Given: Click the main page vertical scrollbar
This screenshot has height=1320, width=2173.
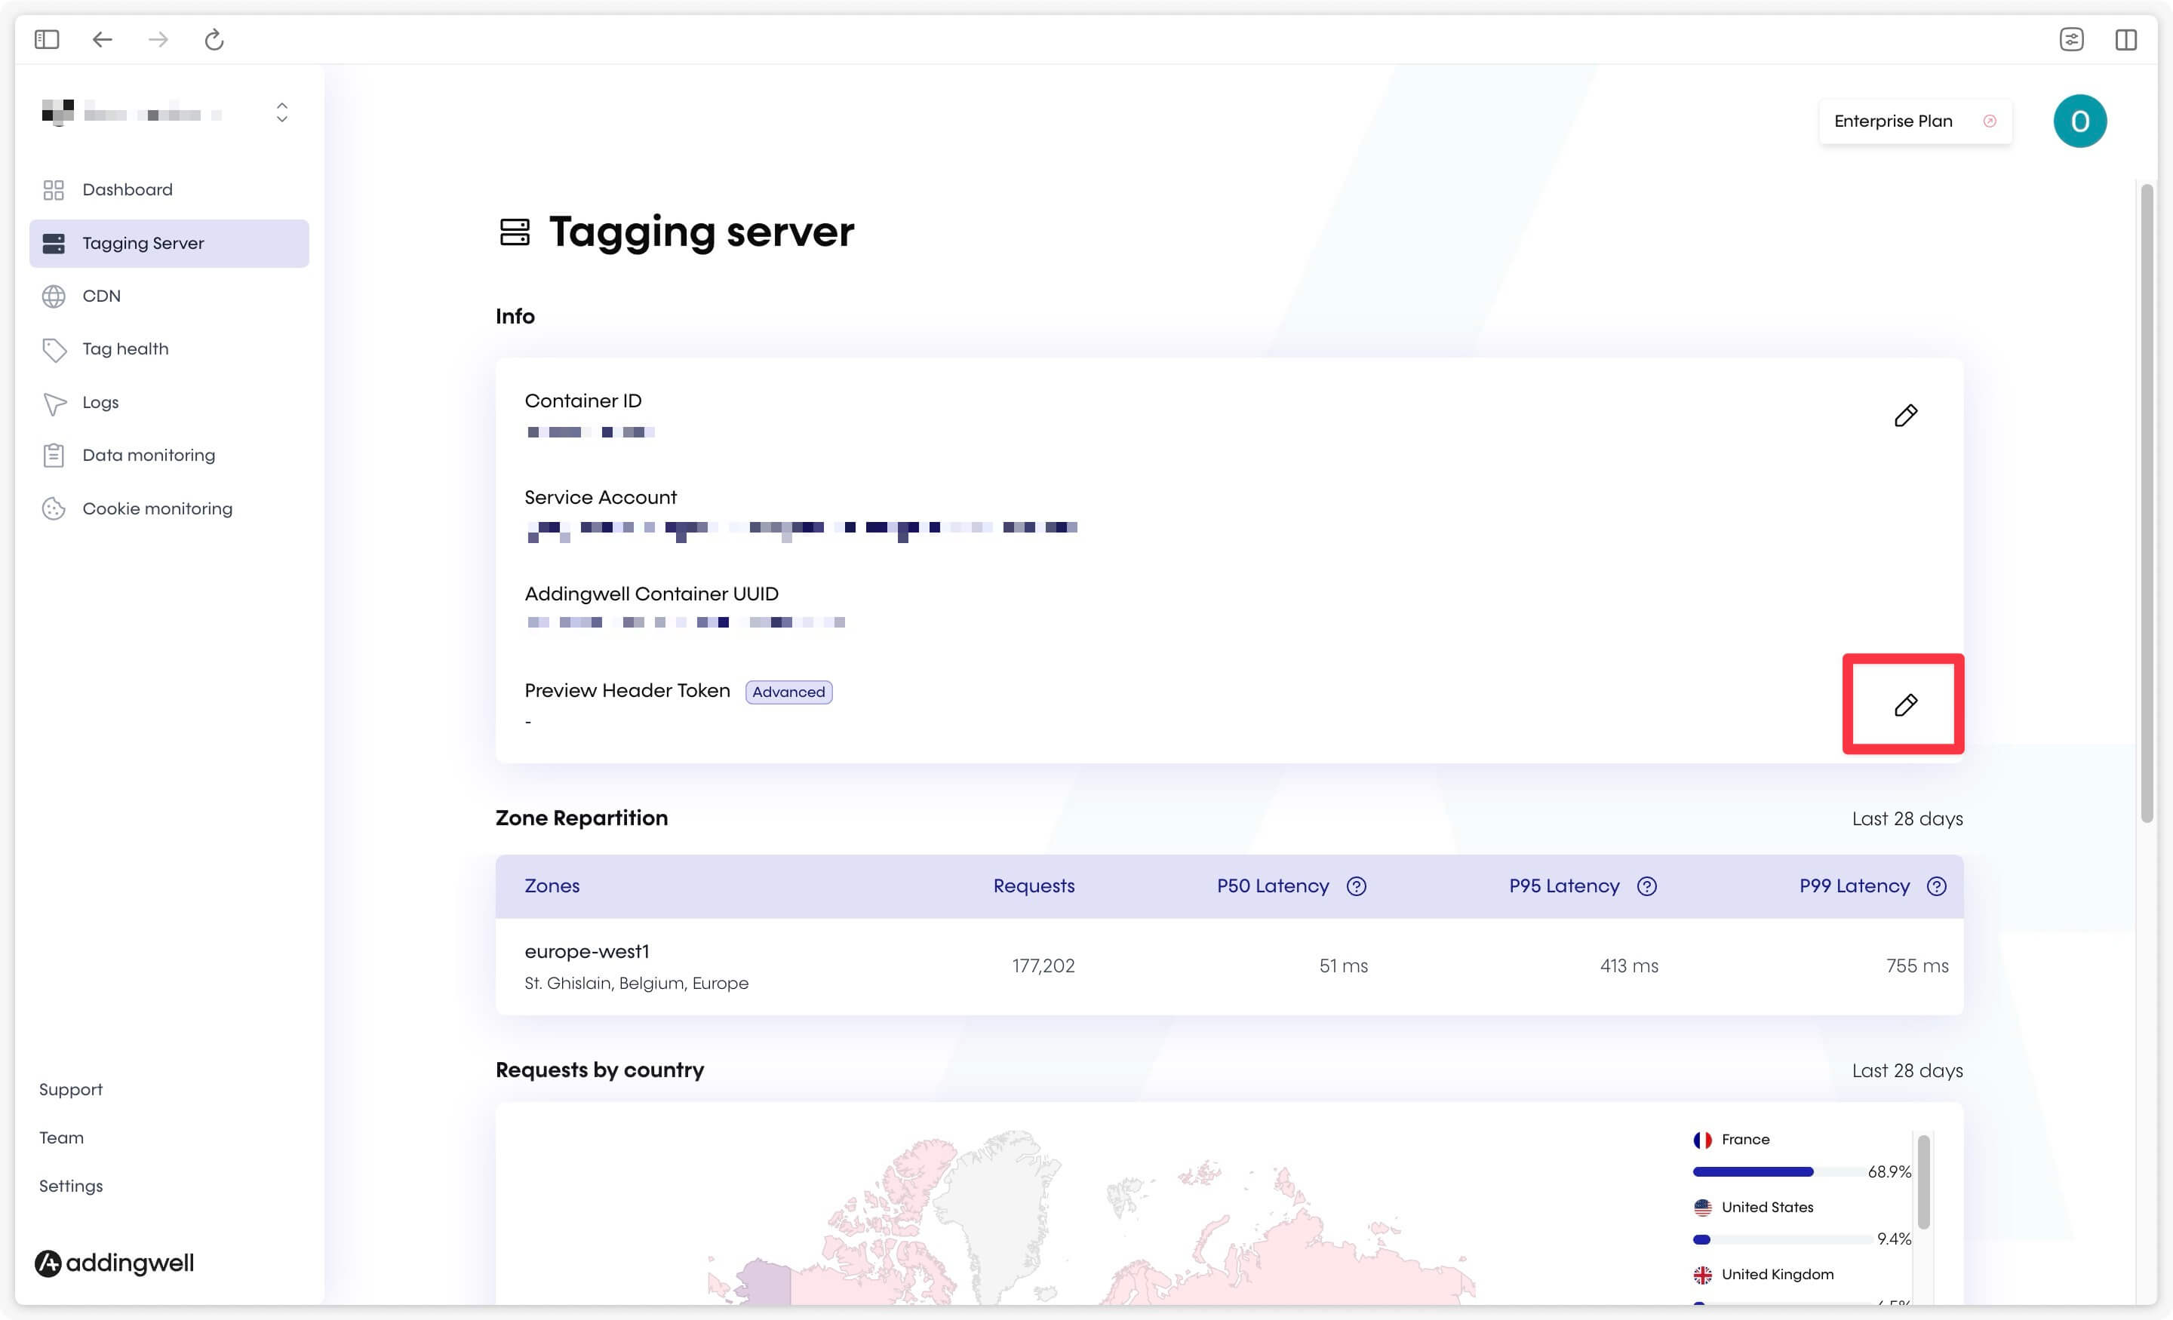Looking at the screenshot, I should [x=2147, y=502].
